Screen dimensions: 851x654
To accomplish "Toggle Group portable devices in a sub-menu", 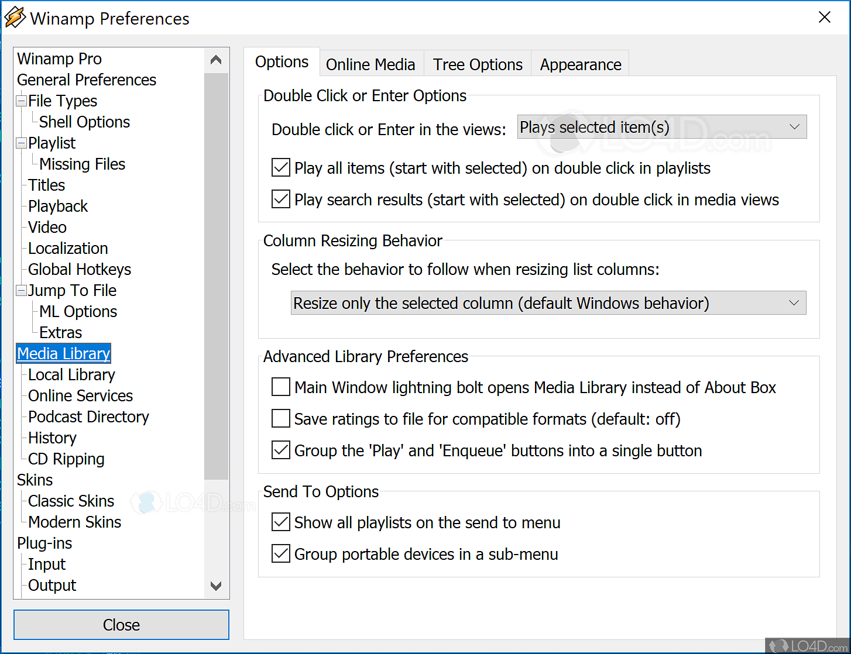I will coord(281,554).
